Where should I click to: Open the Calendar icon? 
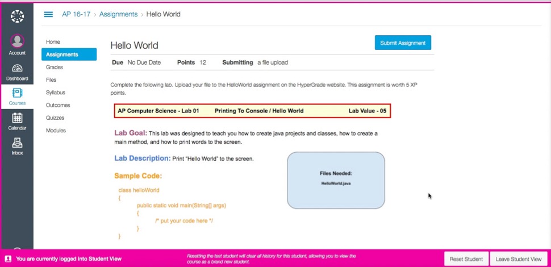tap(17, 118)
